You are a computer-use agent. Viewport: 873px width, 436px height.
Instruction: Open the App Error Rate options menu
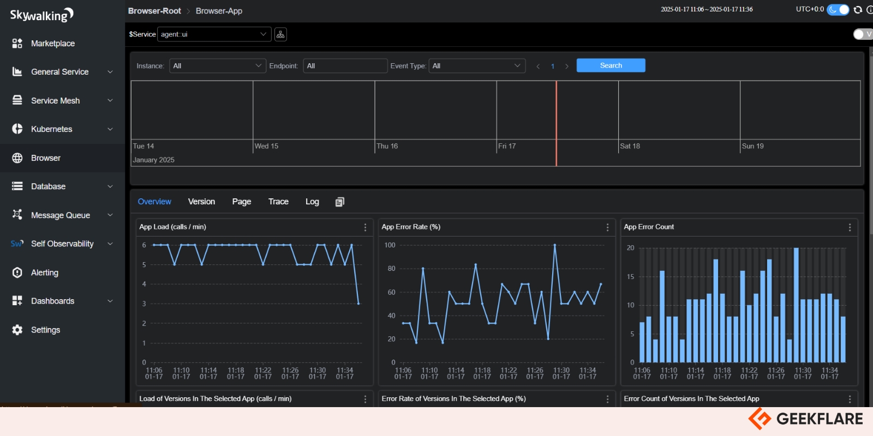point(607,227)
